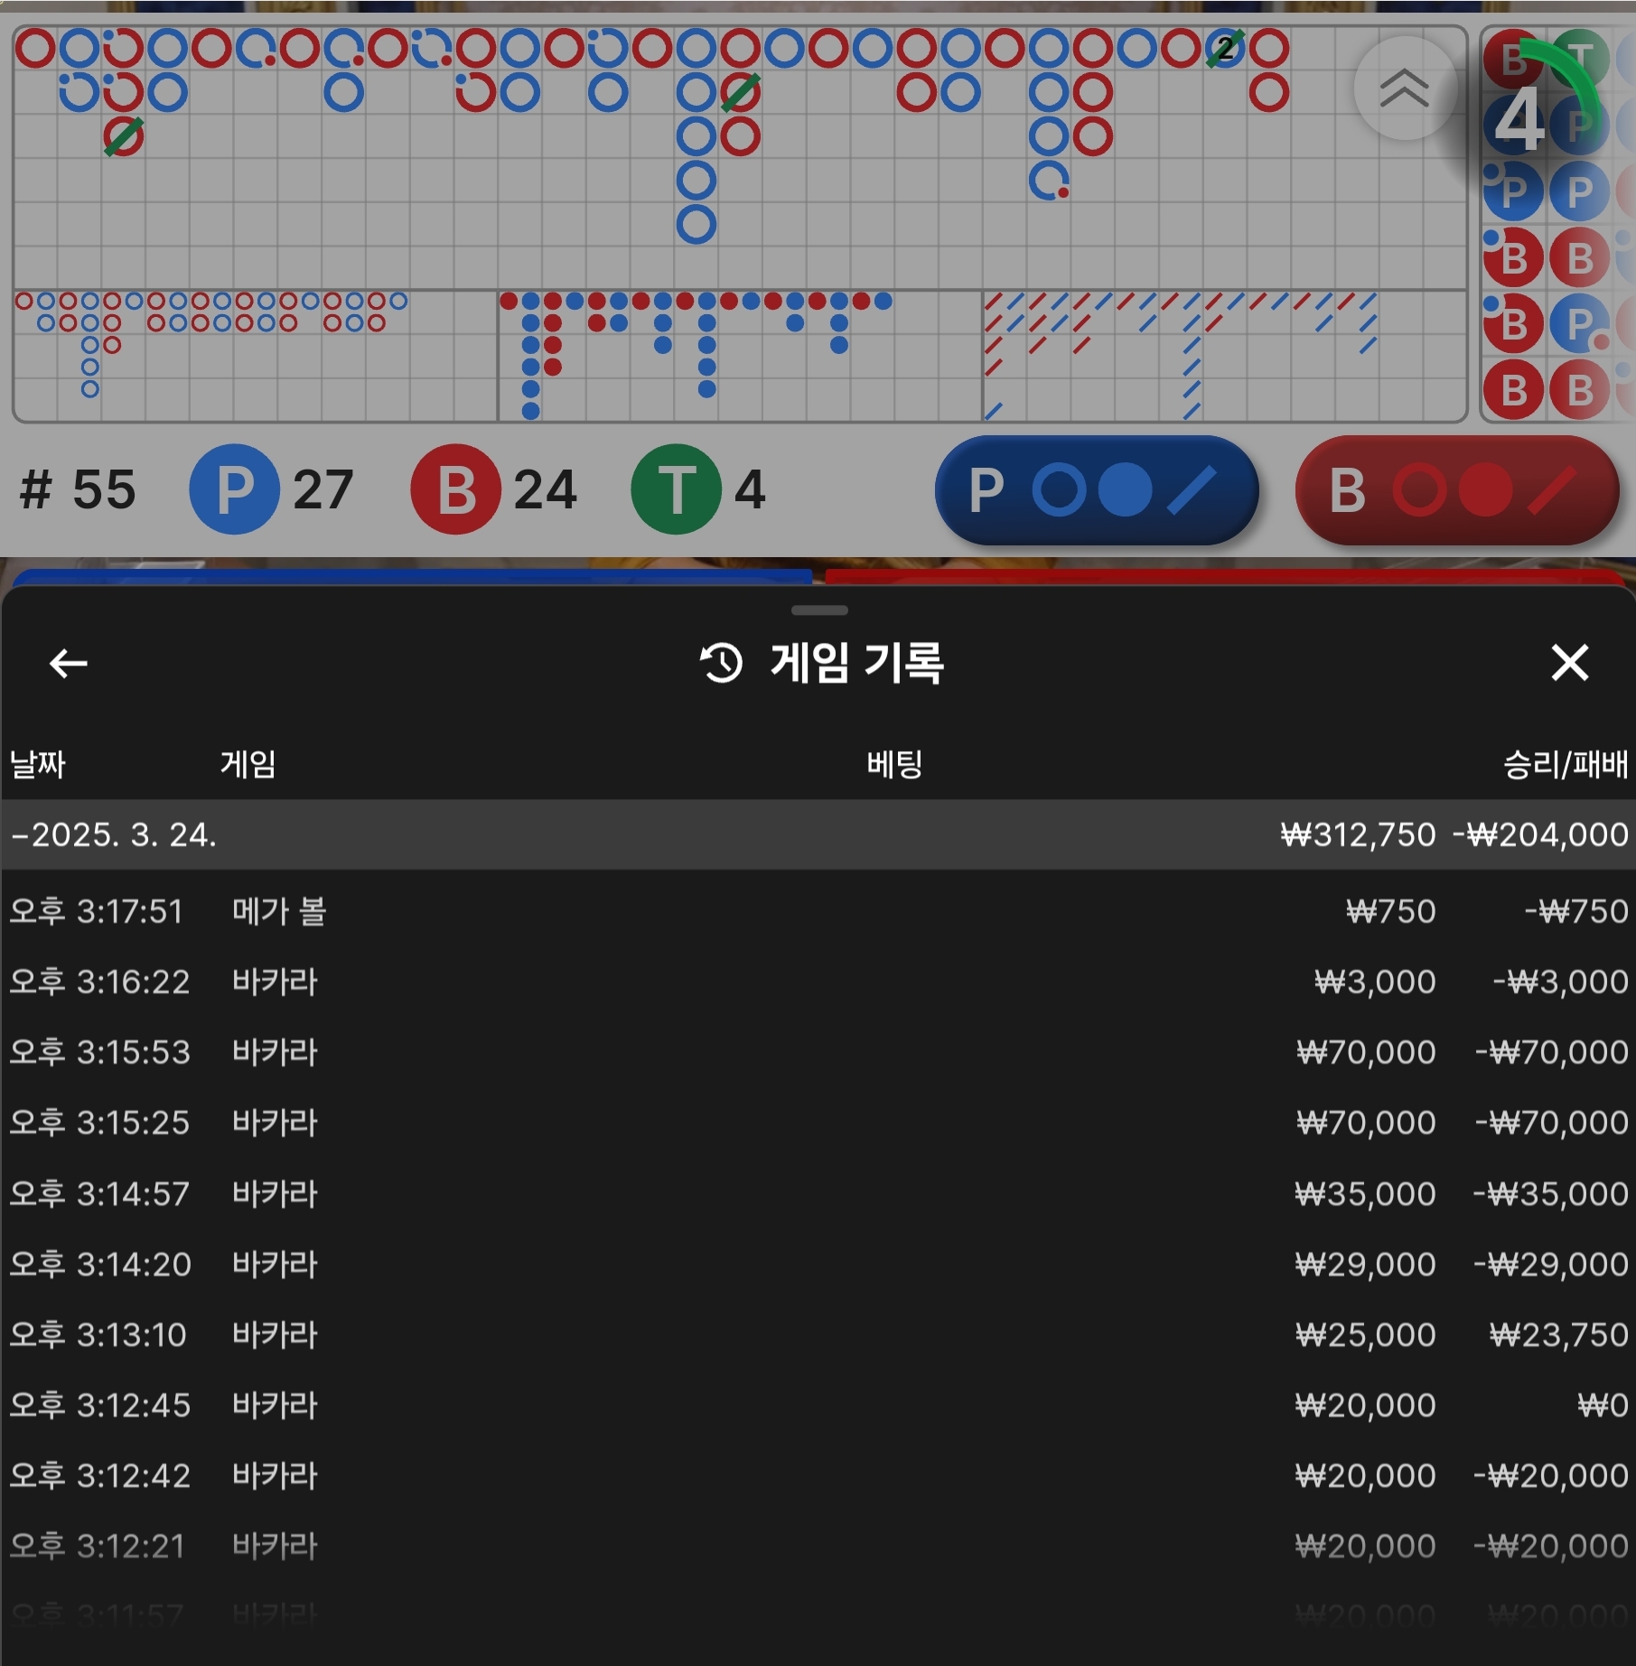Click the 승리/패배 column header
Screen dimensions: 1636x1666
coord(1565,764)
